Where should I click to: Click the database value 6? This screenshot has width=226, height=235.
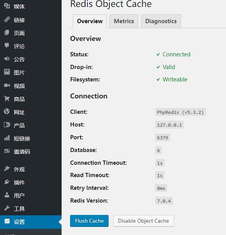(158, 150)
